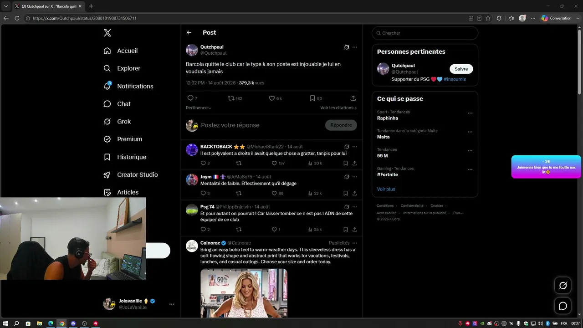Open more options on the Calnorae ad

pyautogui.click(x=355, y=243)
